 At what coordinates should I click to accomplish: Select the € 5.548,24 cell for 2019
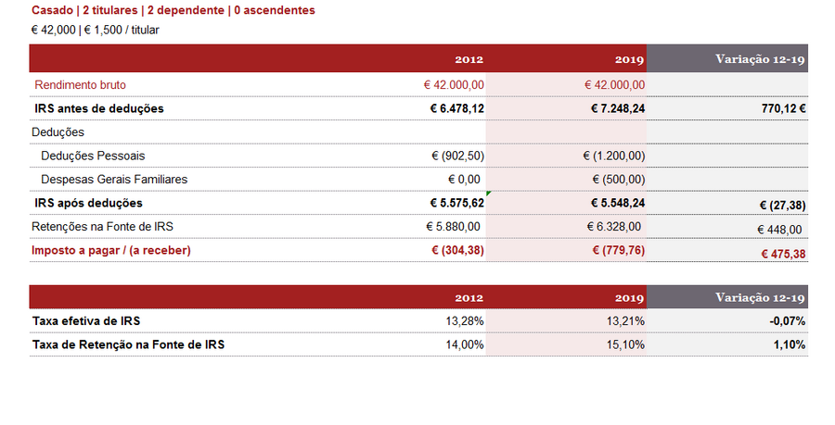[x=618, y=203]
